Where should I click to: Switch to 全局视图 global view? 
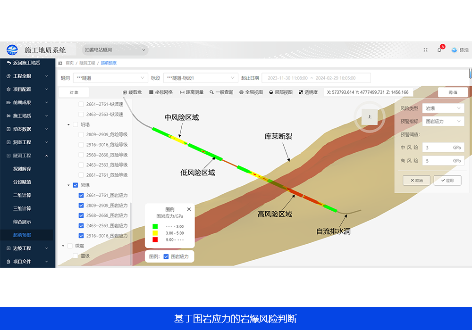[x=251, y=92]
